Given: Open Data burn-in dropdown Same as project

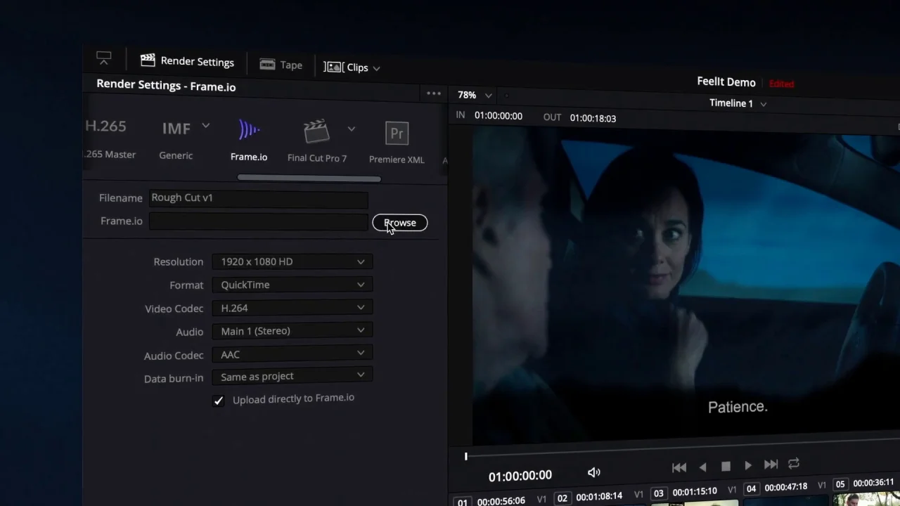Looking at the screenshot, I should (x=292, y=377).
